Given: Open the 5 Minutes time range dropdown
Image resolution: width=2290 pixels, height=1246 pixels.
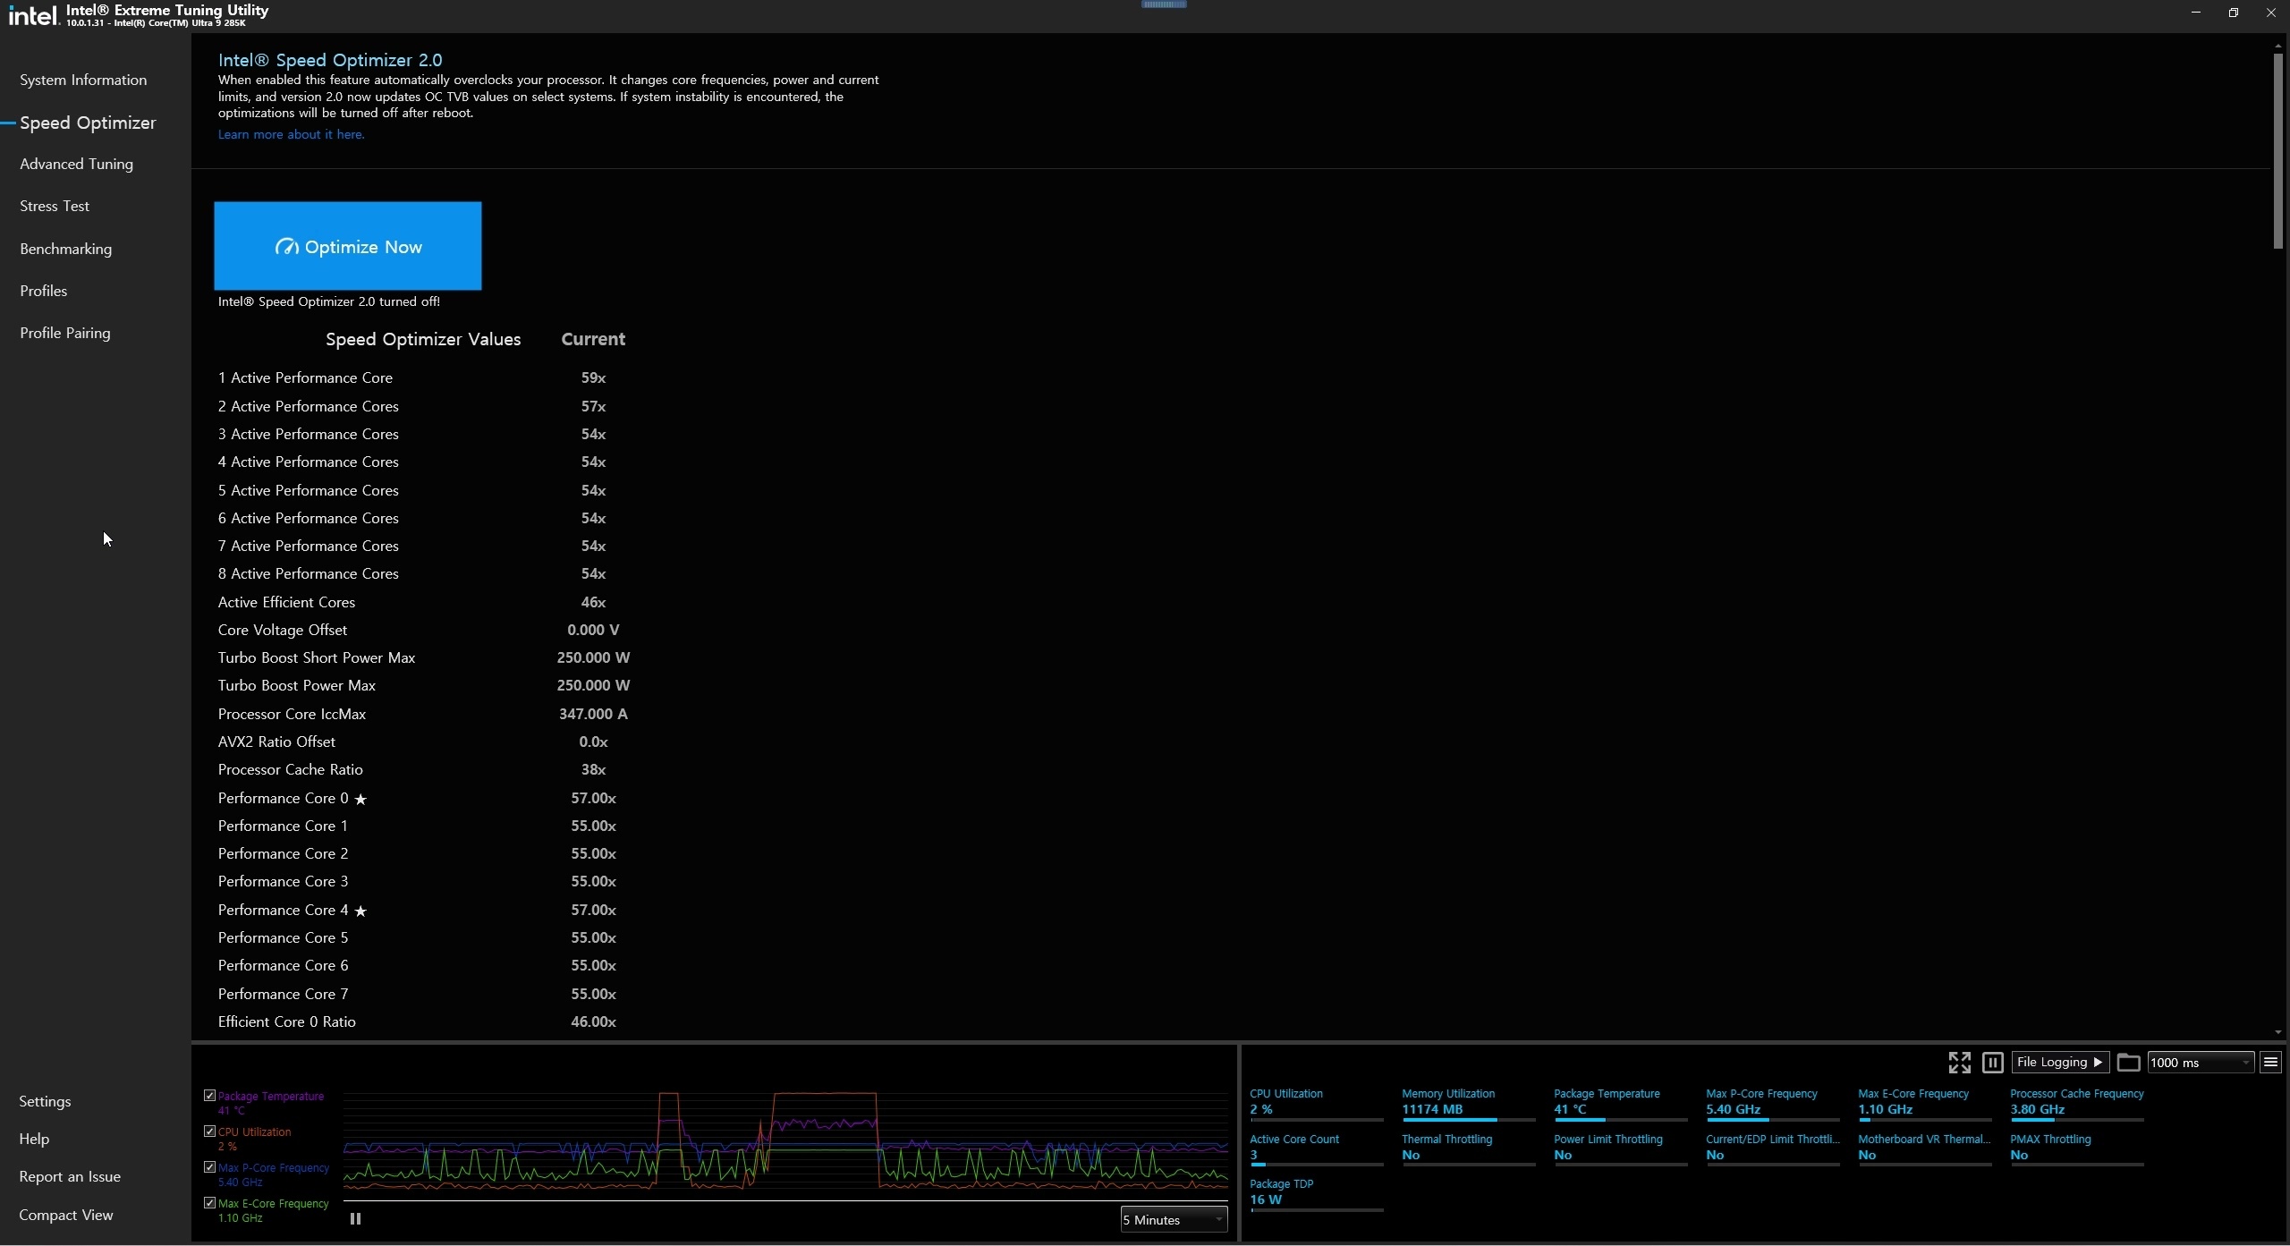Looking at the screenshot, I should coord(1174,1219).
